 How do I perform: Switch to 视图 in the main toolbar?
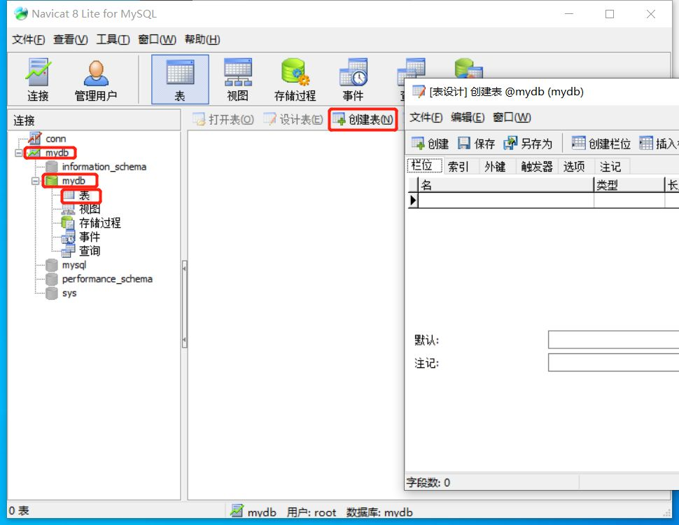(238, 80)
